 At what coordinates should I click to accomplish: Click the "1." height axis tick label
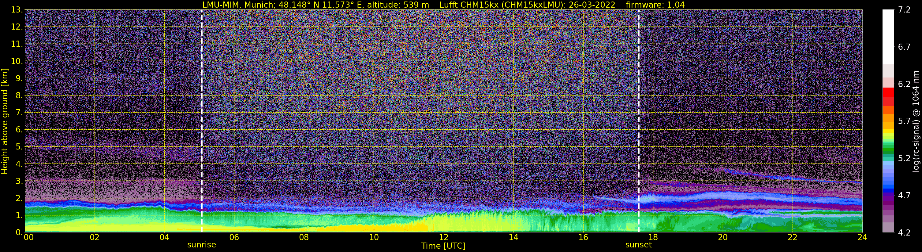(x=19, y=216)
